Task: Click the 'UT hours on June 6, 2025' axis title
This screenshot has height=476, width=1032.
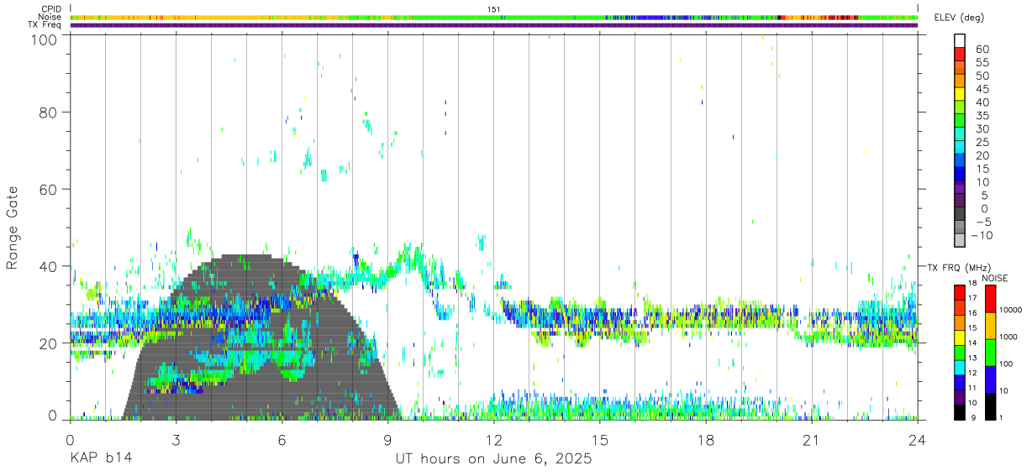Action: coord(494,459)
